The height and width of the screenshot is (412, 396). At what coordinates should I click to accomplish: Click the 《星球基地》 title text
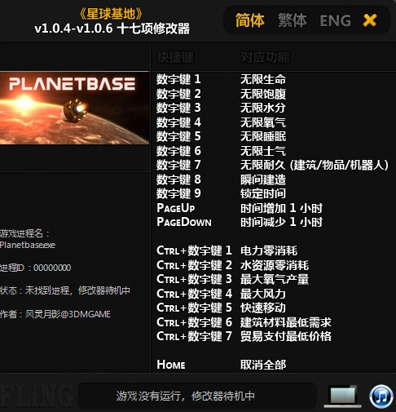coord(111,14)
